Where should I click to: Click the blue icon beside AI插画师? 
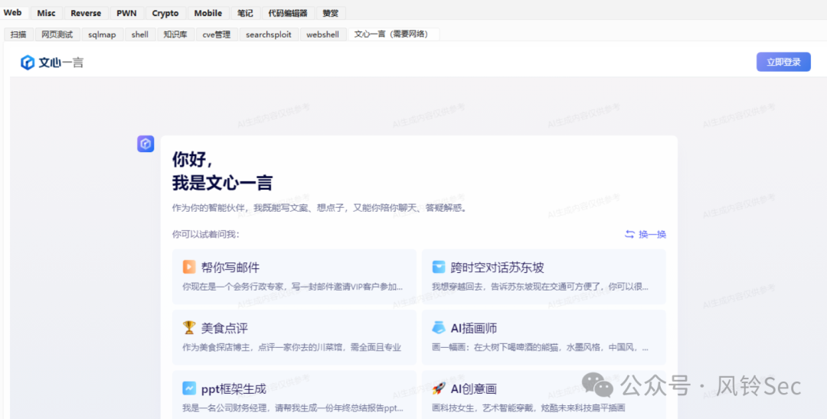point(438,327)
